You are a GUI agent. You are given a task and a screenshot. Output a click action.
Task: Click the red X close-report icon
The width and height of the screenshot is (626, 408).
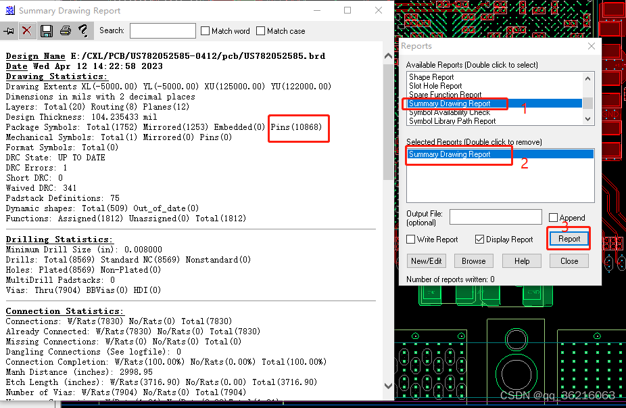click(x=27, y=31)
